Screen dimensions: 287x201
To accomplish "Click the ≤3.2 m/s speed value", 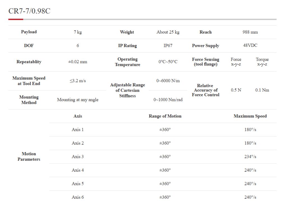I will [78, 81].
